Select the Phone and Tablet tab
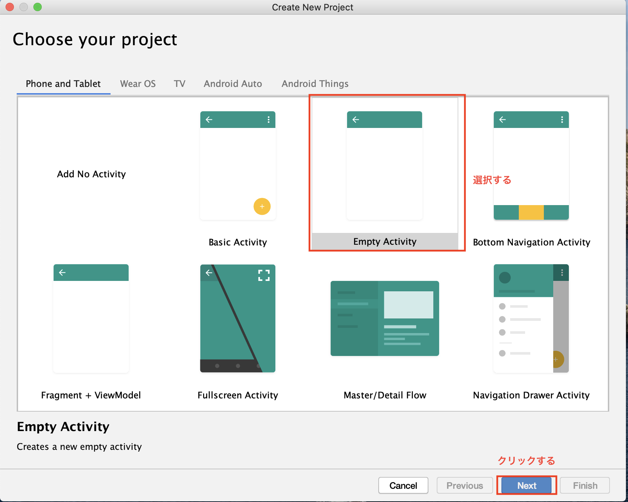 [x=63, y=84]
